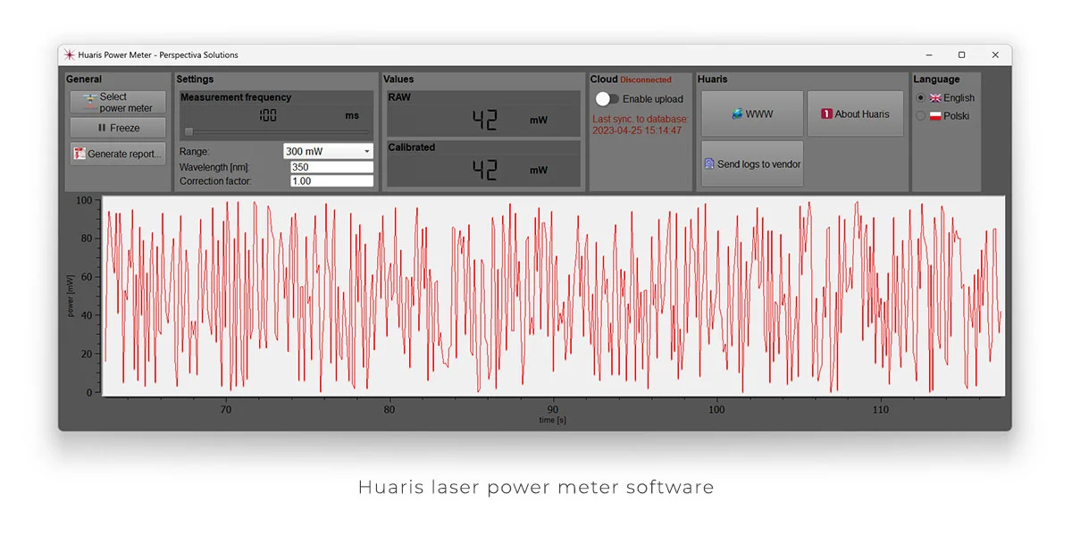Click the RAW value display
Screen dimensions: 1072x536
[483, 120]
